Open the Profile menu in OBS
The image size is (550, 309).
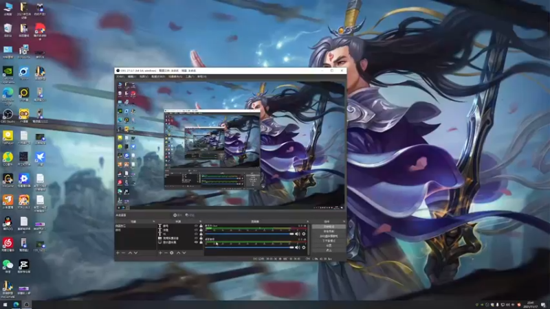(158, 76)
